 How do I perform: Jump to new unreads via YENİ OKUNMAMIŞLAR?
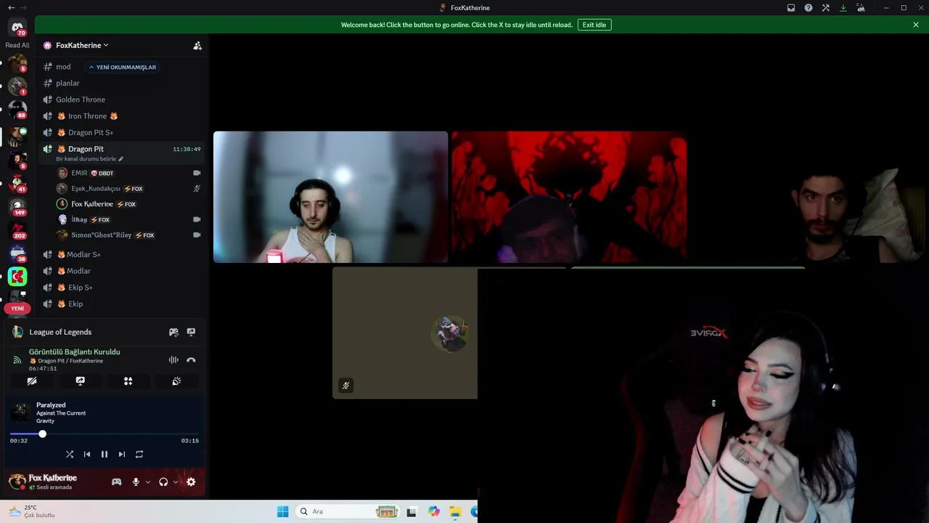[x=122, y=67]
